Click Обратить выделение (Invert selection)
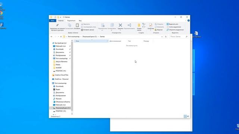This screenshot has width=239, height=134. (175, 30)
